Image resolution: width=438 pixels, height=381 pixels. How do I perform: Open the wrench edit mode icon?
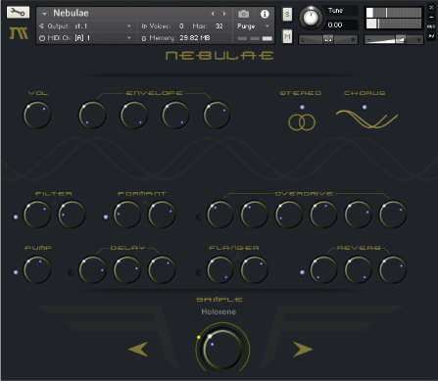coord(18,12)
